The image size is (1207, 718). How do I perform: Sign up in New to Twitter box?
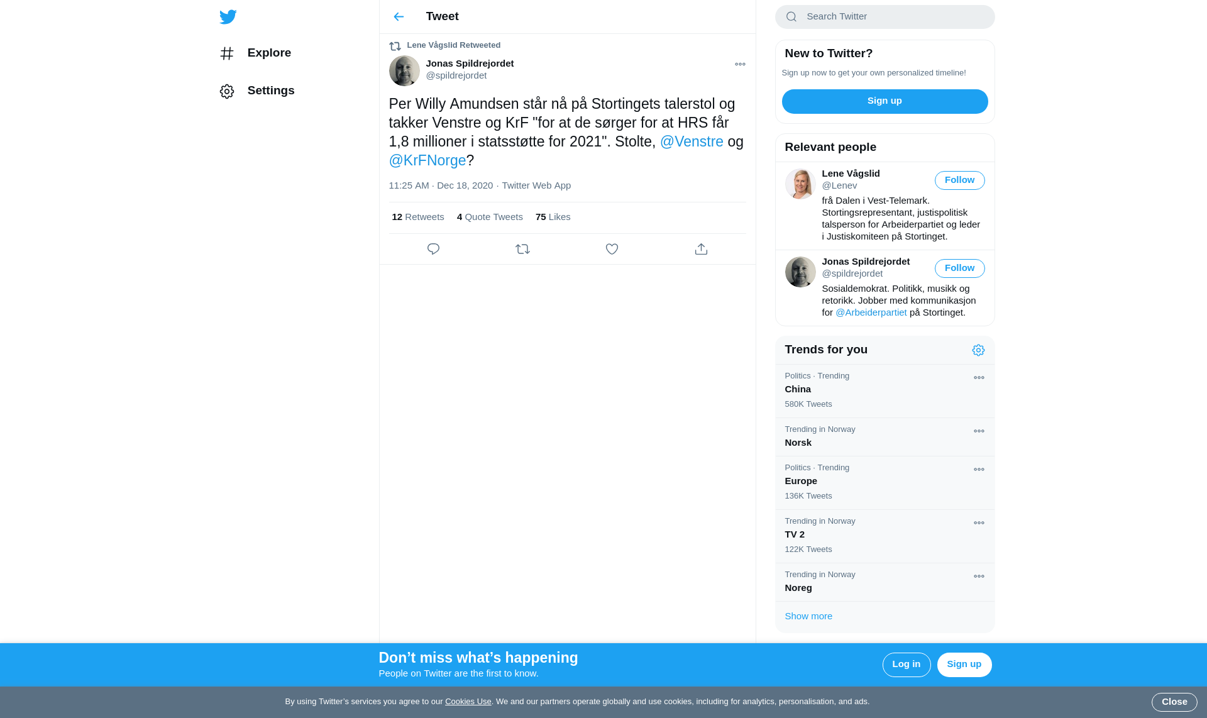coord(885,101)
